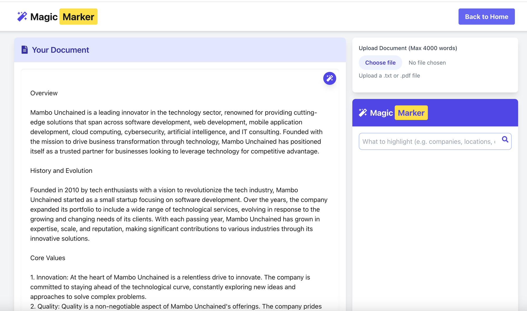This screenshot has height=311, width=527.
Task: Click the magic wand logo in the header
Action: (22, 16)
